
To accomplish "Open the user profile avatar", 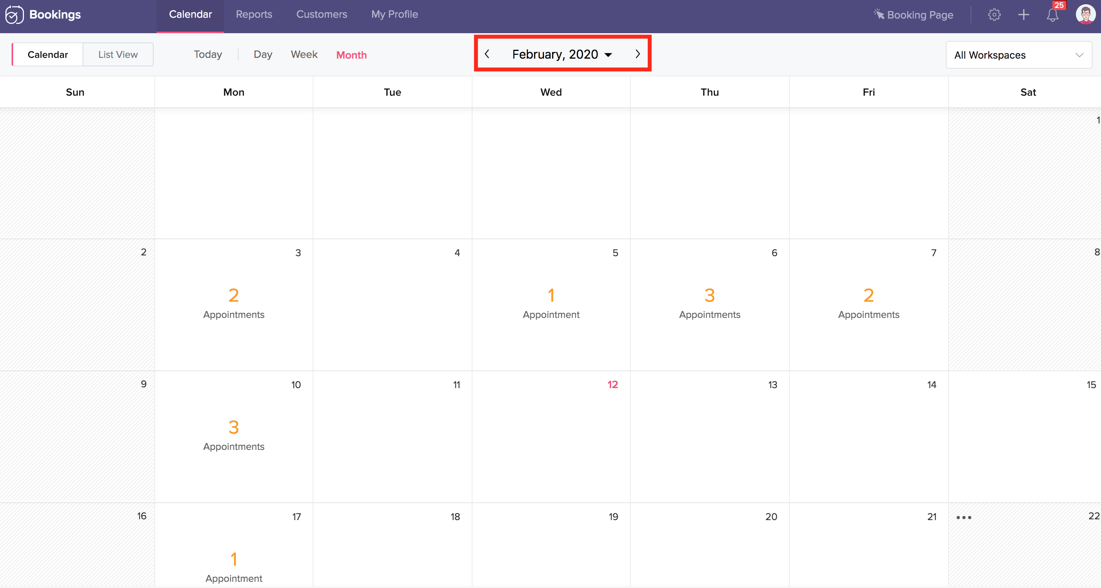I will click(x=1085, y=15).
